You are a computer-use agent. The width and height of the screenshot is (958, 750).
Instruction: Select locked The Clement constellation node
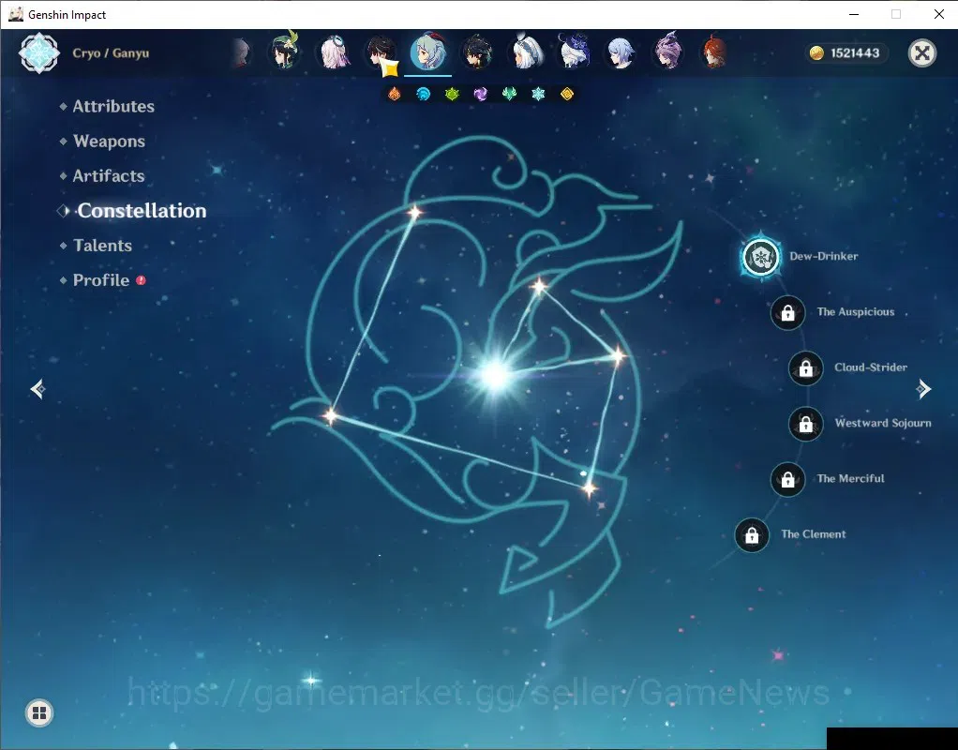click(x=752, y=534)
